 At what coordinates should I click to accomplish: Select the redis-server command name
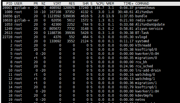click(x=147, y=20)
